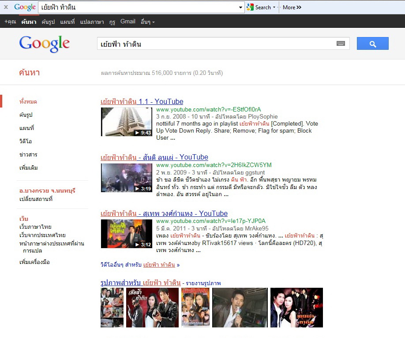This screenshot has height=338, width=405.
Task: Expand เพิ่มเติม in the left sidebar
Action: coord(28,168)
